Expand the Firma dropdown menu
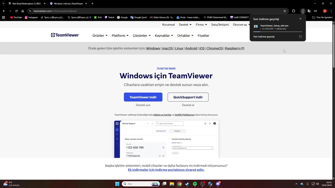This screenshot has width=335, height=188. point(202,25)
